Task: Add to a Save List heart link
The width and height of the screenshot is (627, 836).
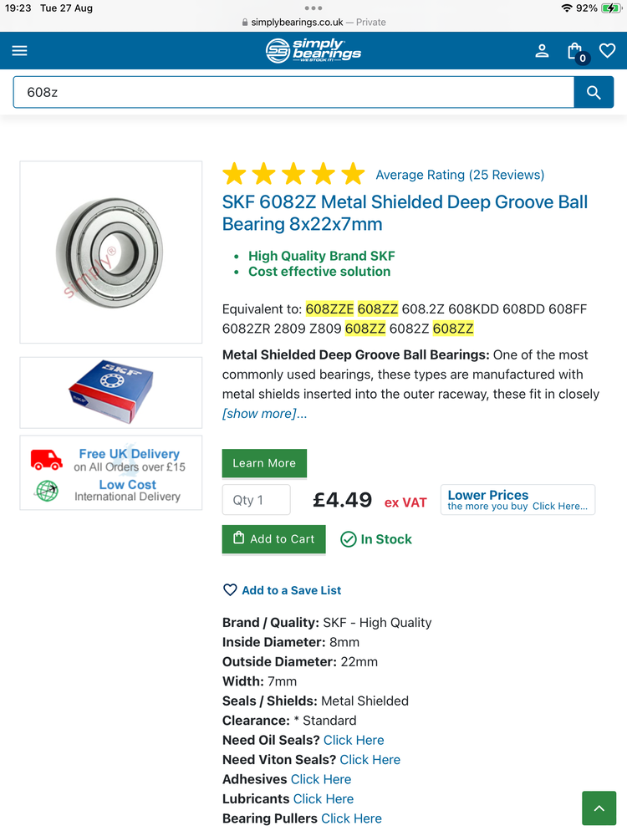Action: click(x=282, y=590)
